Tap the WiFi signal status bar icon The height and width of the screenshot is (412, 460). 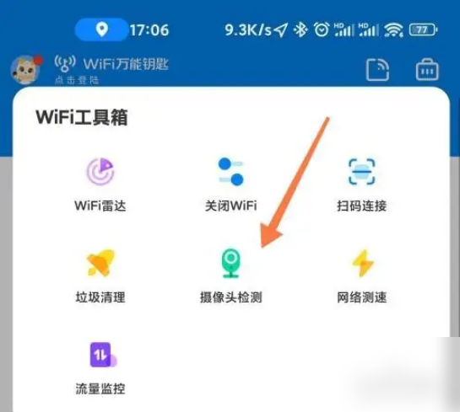coord(393,29)
